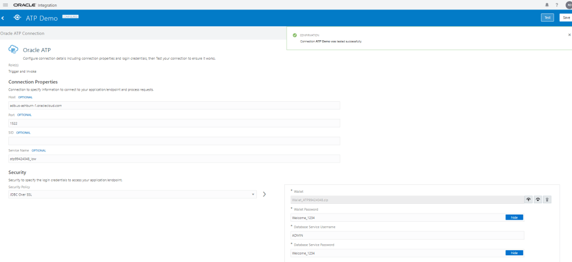Click the second wallet upload icon
This screenshot has width=572, height=262.
(x=538, y=199)
